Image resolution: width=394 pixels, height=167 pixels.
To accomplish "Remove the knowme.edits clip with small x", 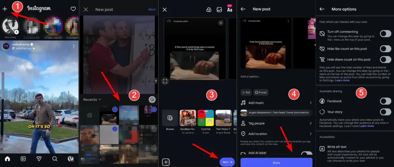I will pos(221,23).
